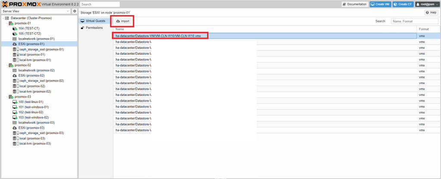Click the tree settings gear icon
The width and height of the screenshot is (441, 179).
(75, 11)
